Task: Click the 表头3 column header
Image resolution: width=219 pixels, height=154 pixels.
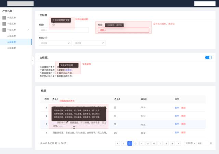Action: [x=144, y=99]
